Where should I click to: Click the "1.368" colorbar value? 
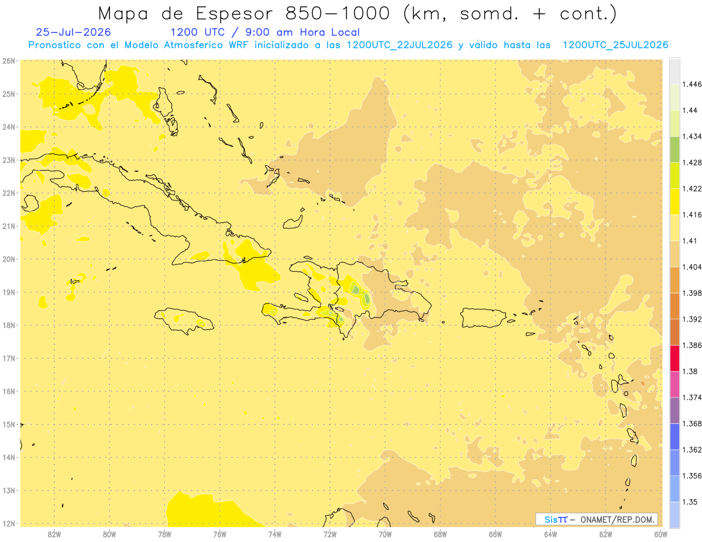coord(691,423)
